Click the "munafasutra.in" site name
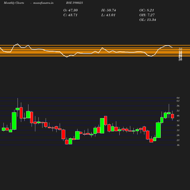 click(43, 3)
